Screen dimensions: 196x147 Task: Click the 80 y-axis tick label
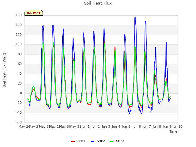(x=20, y=54)
